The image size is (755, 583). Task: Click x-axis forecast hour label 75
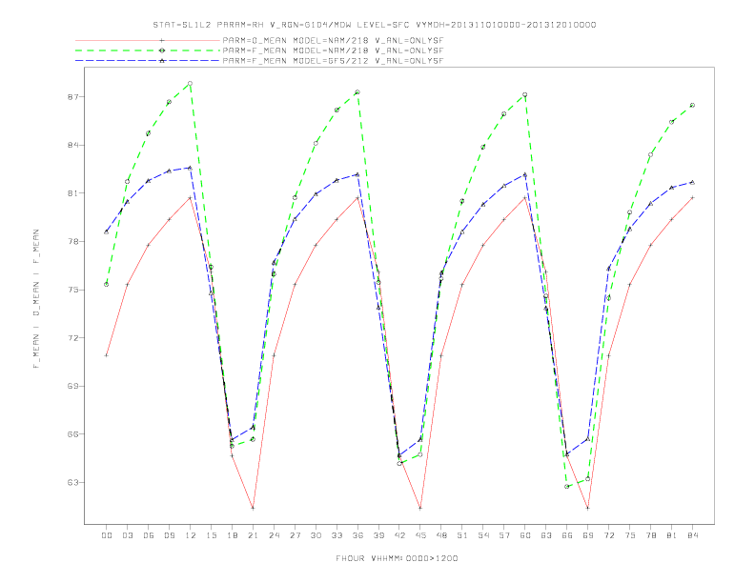tap(630, 535)
